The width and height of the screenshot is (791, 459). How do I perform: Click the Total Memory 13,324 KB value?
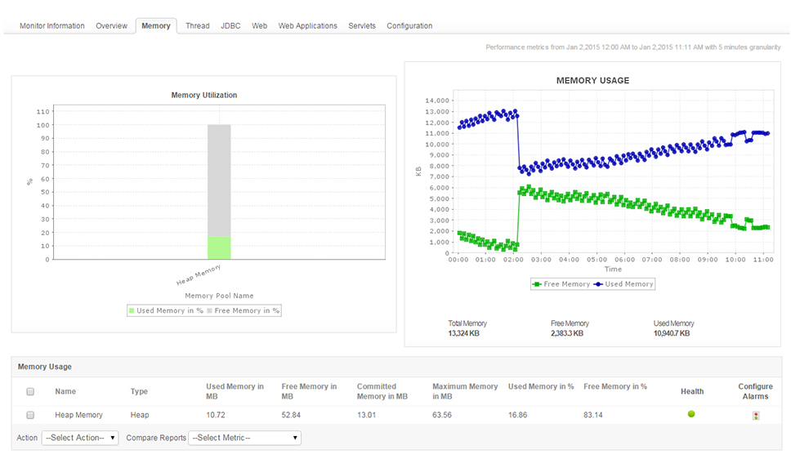click(463, 333)
